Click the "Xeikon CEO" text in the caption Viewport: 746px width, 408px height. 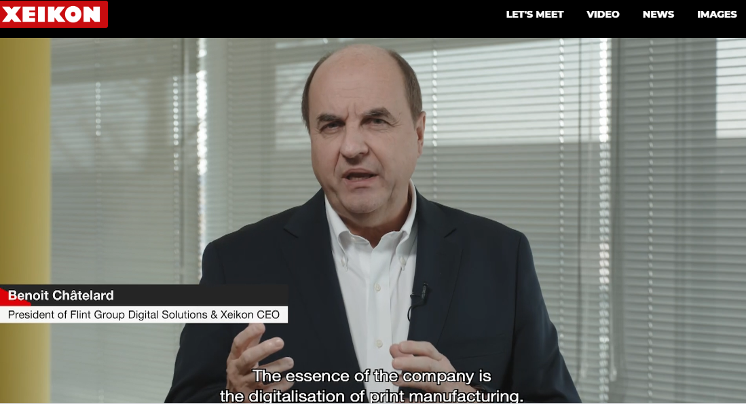(x=249, y=315)
